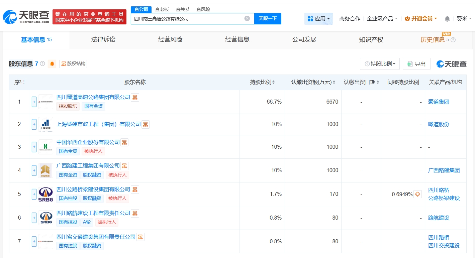Open the 持股比例 dropdown filter
This screenshot has height=258, width=475.
(380, 64)
